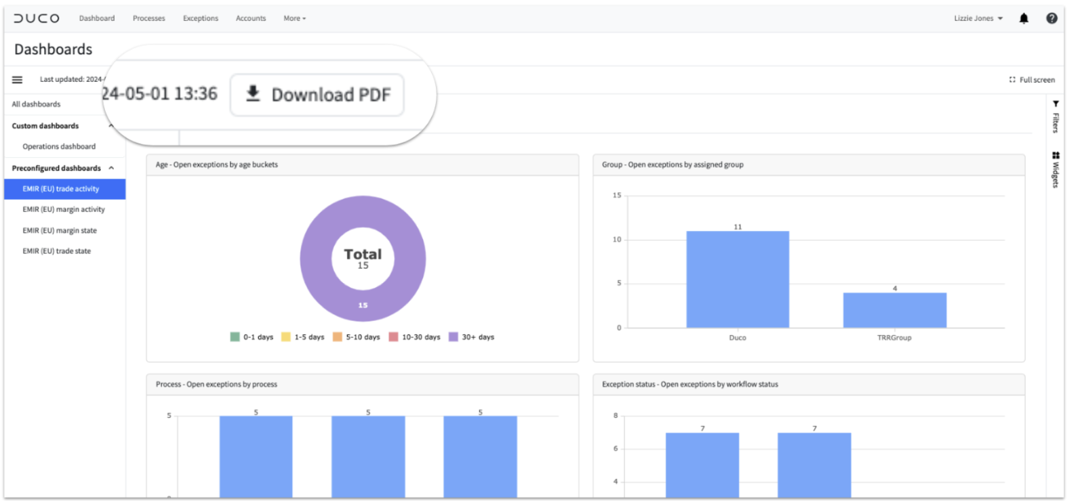Go to the Processes menu item
Screen dimensions: 1067x501
tap(149, 18)
